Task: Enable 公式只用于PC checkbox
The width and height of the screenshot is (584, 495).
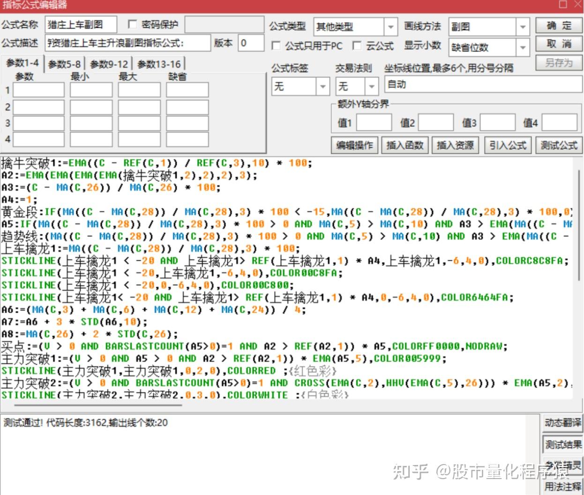Action: pos(276,46)
